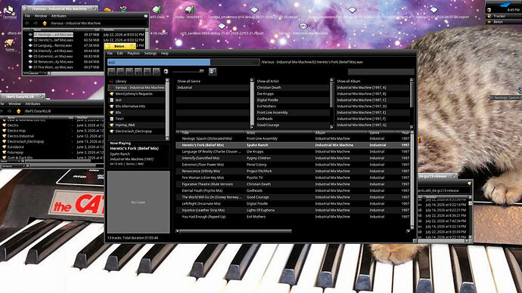Viewport: 522px width, 293px height.
Task: Select file 02 Heretic's...lief Mix).wav
Action: point(53,40)
